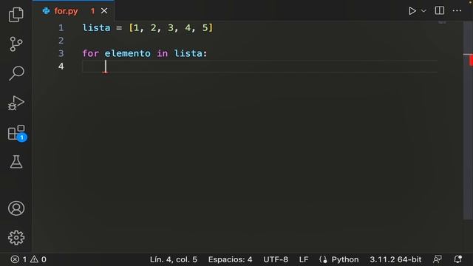Open the Explorer files view
This screenshot has height=266, width=473.
pyautogui.click(x=16, y=14)
